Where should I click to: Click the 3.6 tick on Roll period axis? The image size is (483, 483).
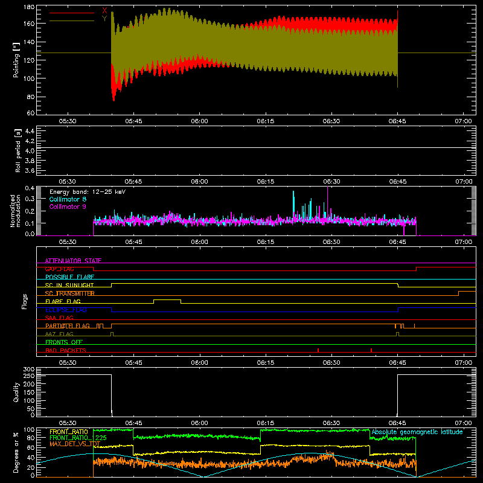click(30, 170)
